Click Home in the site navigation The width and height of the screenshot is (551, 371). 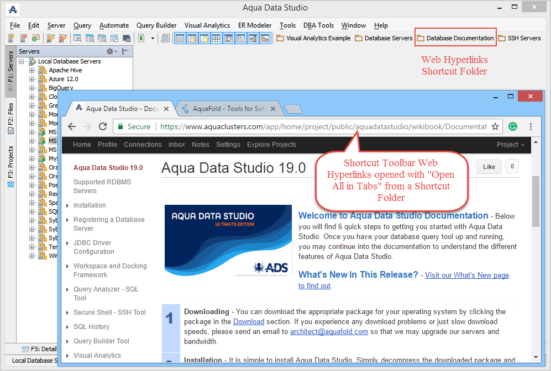point(82,145)
